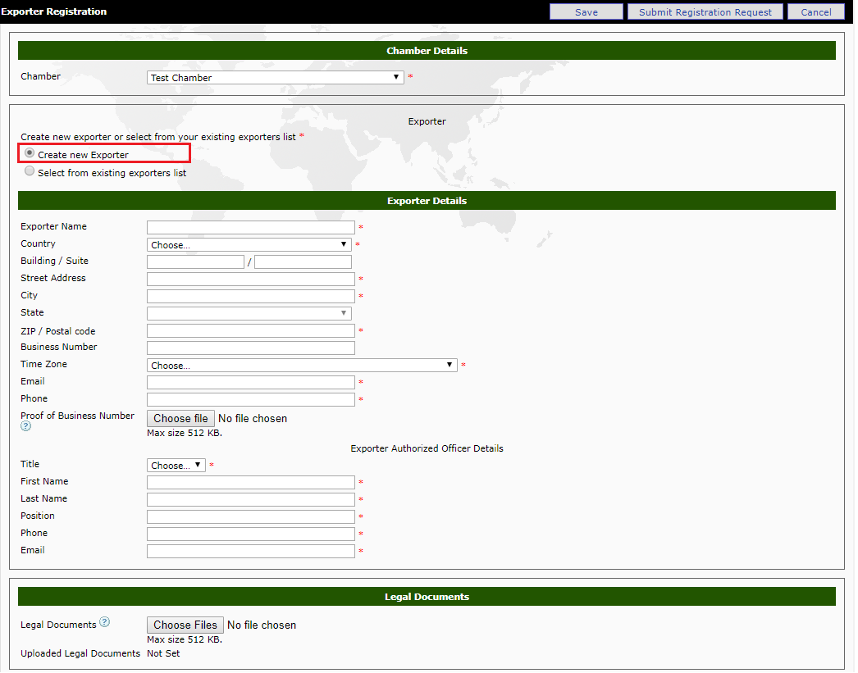Click the ZIP / Postal code field
This screenshot has width=858, height=673.
pyautogui.click(x=250, y=330)
